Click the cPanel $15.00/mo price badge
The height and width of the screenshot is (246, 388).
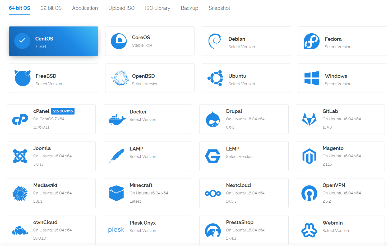coord(63,111)
